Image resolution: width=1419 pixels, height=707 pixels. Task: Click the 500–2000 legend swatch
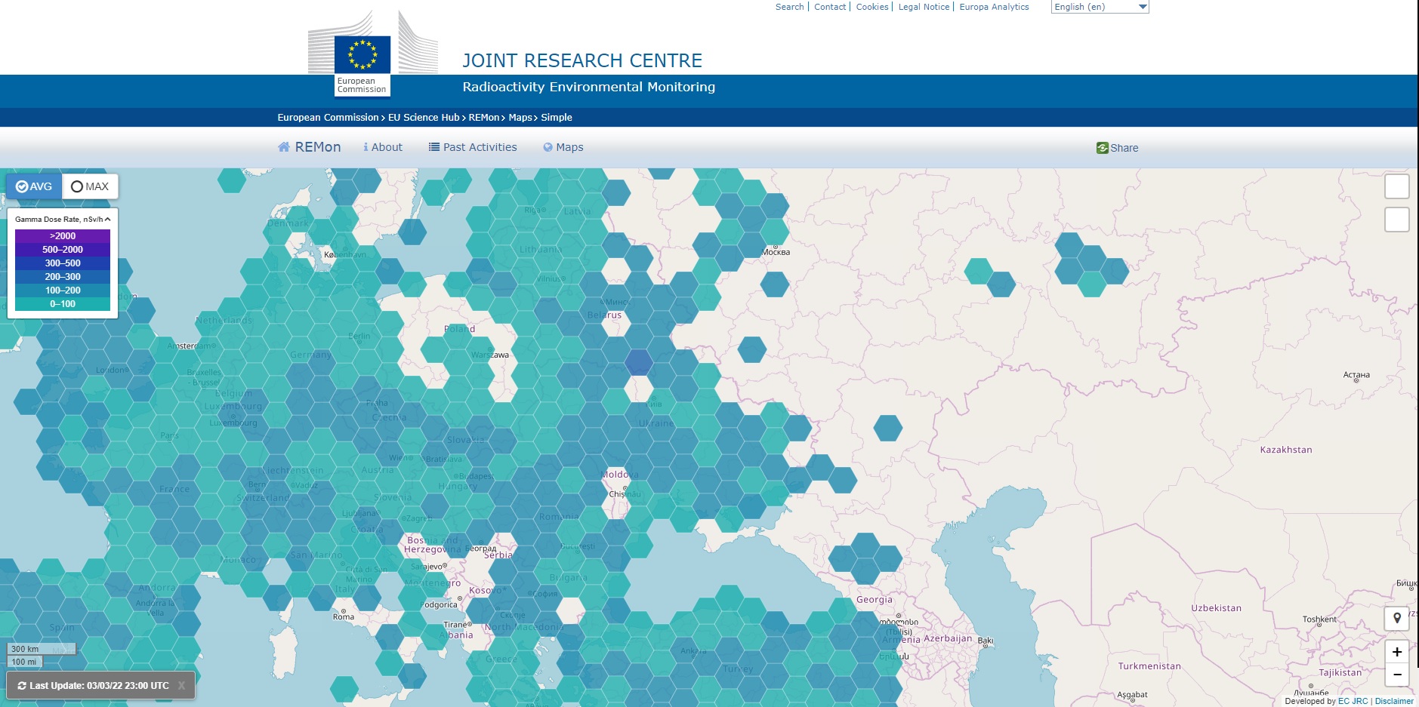[63, 250]
